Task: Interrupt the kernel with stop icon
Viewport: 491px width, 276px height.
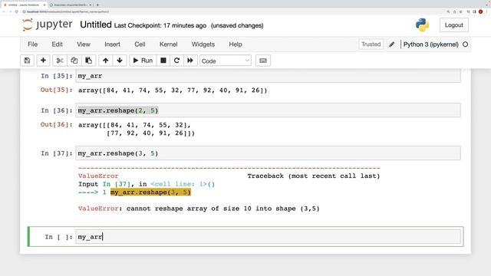Action: [163, 61]
